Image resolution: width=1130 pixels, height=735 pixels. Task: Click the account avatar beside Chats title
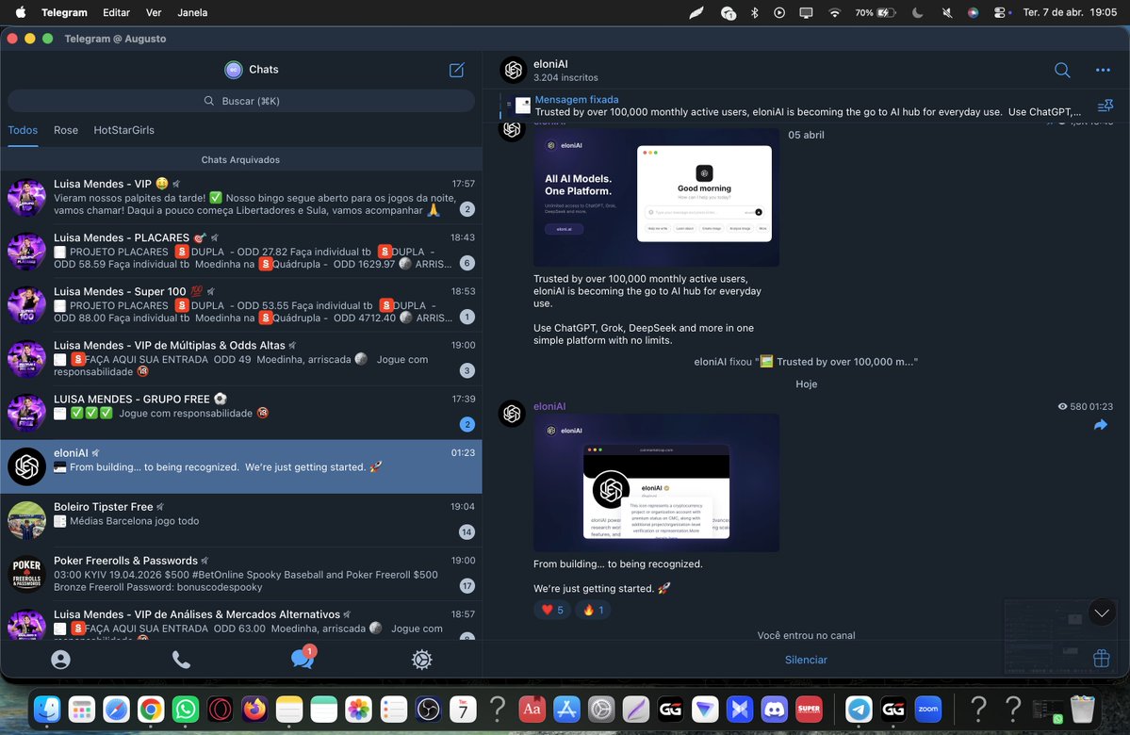(x=234, y=70)
